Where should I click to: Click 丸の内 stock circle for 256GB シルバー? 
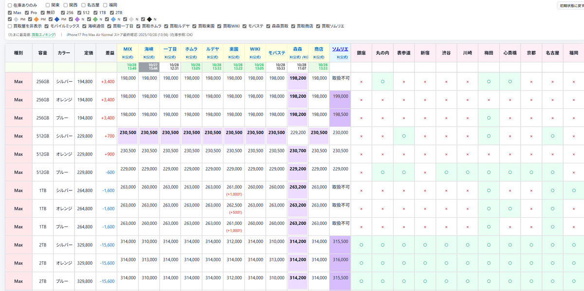point(383,82)
